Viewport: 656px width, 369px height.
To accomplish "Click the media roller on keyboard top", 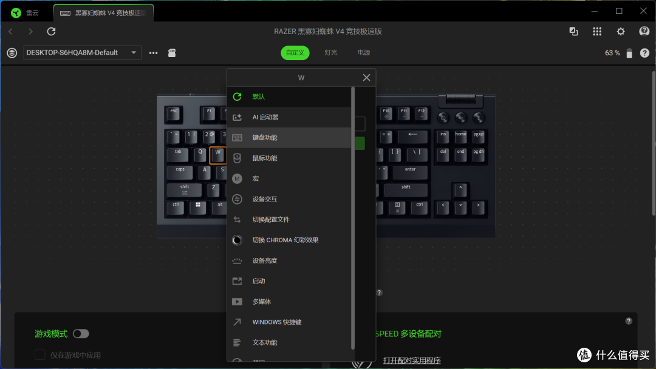I will [460, 100].
